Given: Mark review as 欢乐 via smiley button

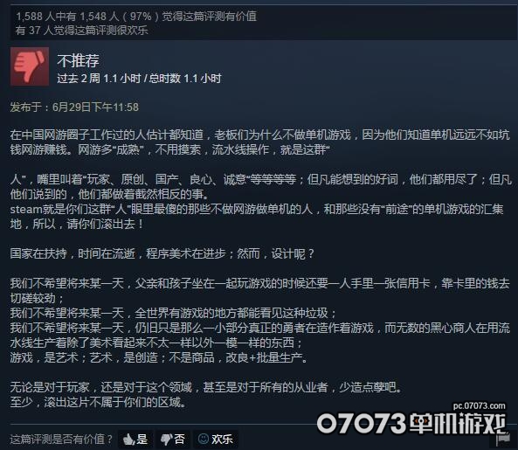Looking at the screenshot, I should click(x=216, y=440).
